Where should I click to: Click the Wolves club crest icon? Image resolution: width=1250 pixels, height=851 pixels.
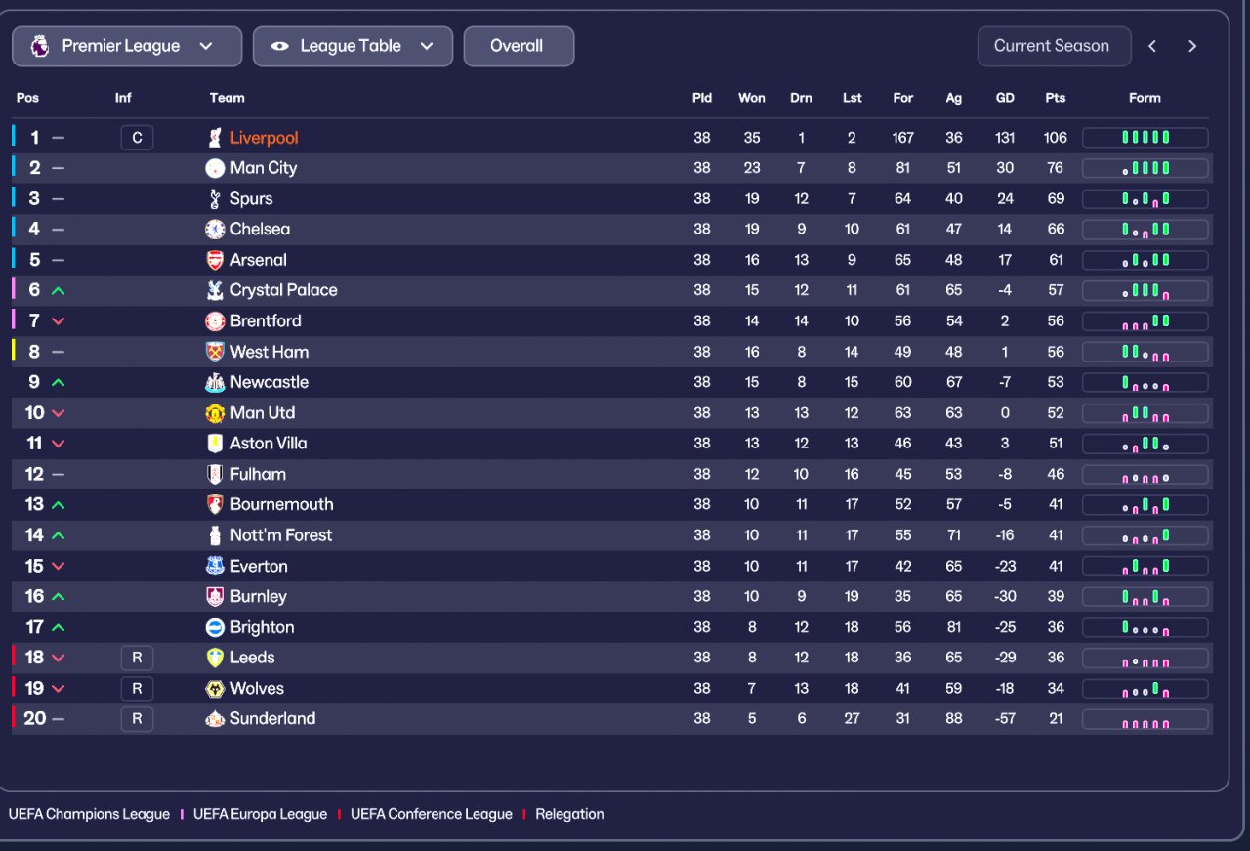[x=215, y=689]
